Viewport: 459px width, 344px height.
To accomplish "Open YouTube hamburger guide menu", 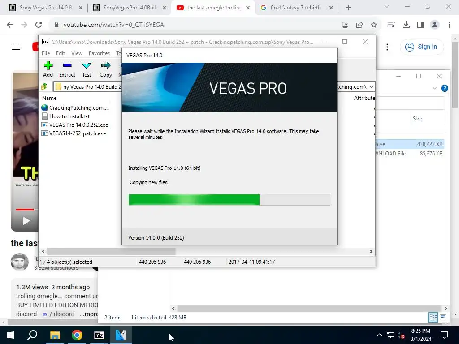I will point(16,47).
